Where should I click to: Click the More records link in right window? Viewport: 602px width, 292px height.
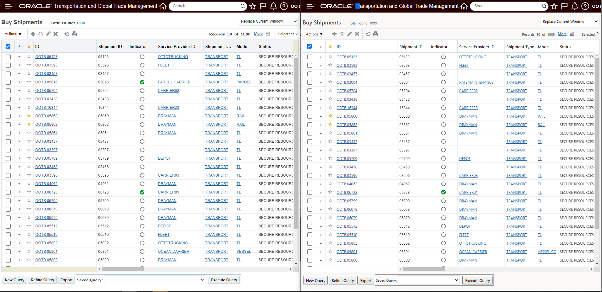562,34
